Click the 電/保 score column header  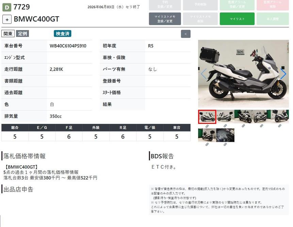(x=150, y=128)
